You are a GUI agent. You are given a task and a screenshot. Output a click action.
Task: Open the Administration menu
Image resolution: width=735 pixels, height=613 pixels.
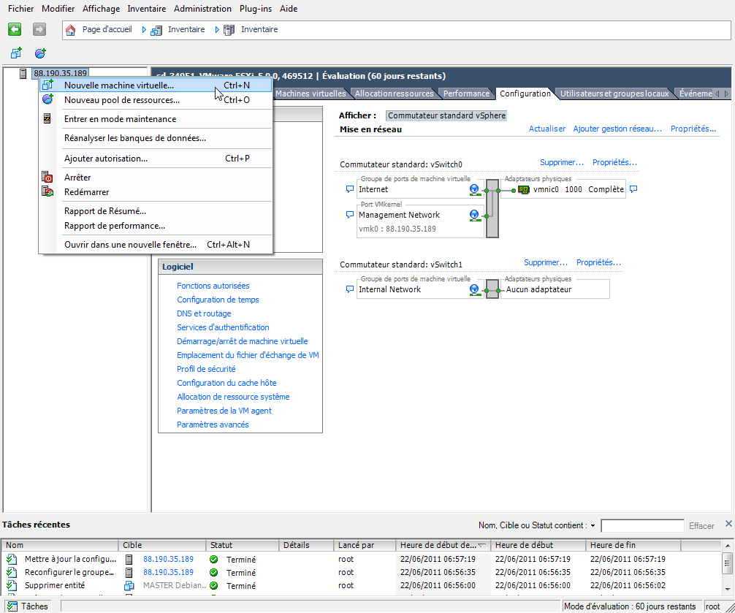(202, 9)
